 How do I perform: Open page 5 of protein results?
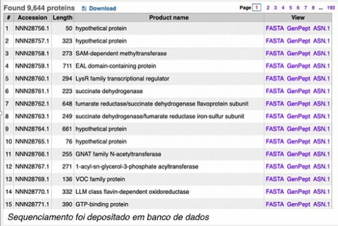point(291,8)
